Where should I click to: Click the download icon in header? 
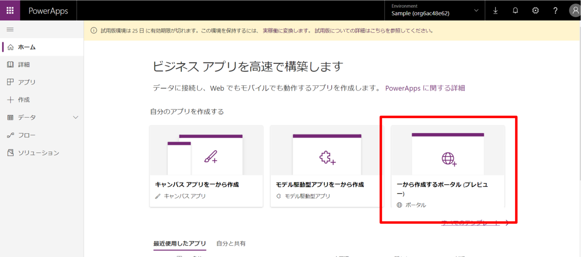tap(495, 11)
